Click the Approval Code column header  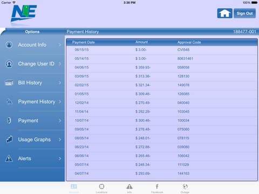click(189, 43)
